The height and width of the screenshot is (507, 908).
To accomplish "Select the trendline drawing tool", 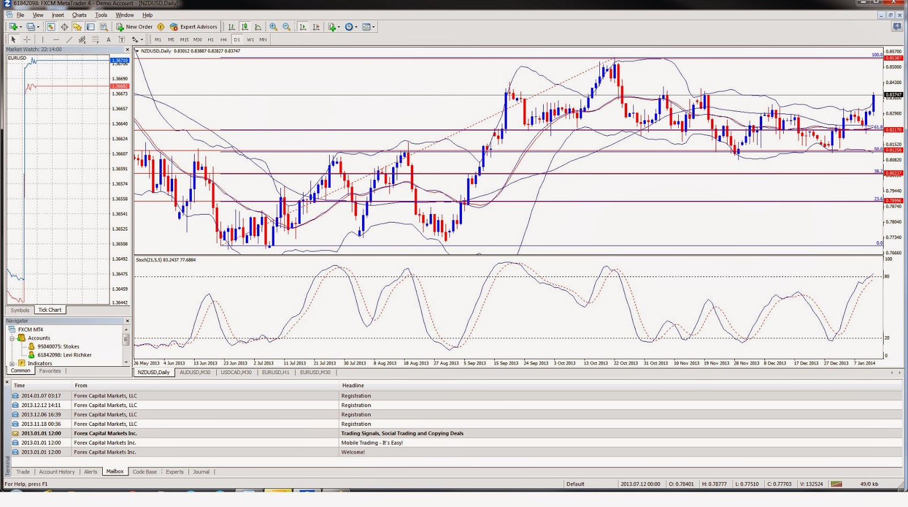I will [69, 40].
